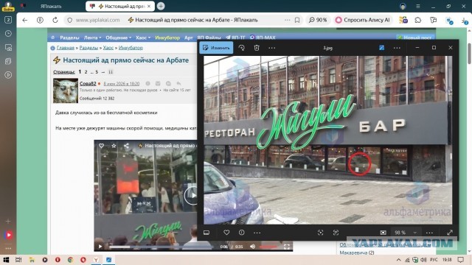This screenshot has height=265, width=472.
Task: Show file info in the photo viewer
Action: [241, 233]
